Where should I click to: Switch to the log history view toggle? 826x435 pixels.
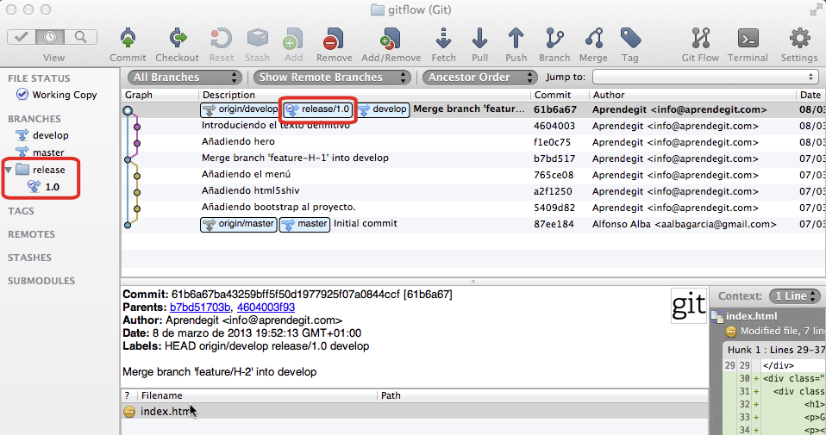(x=53, y=37)
